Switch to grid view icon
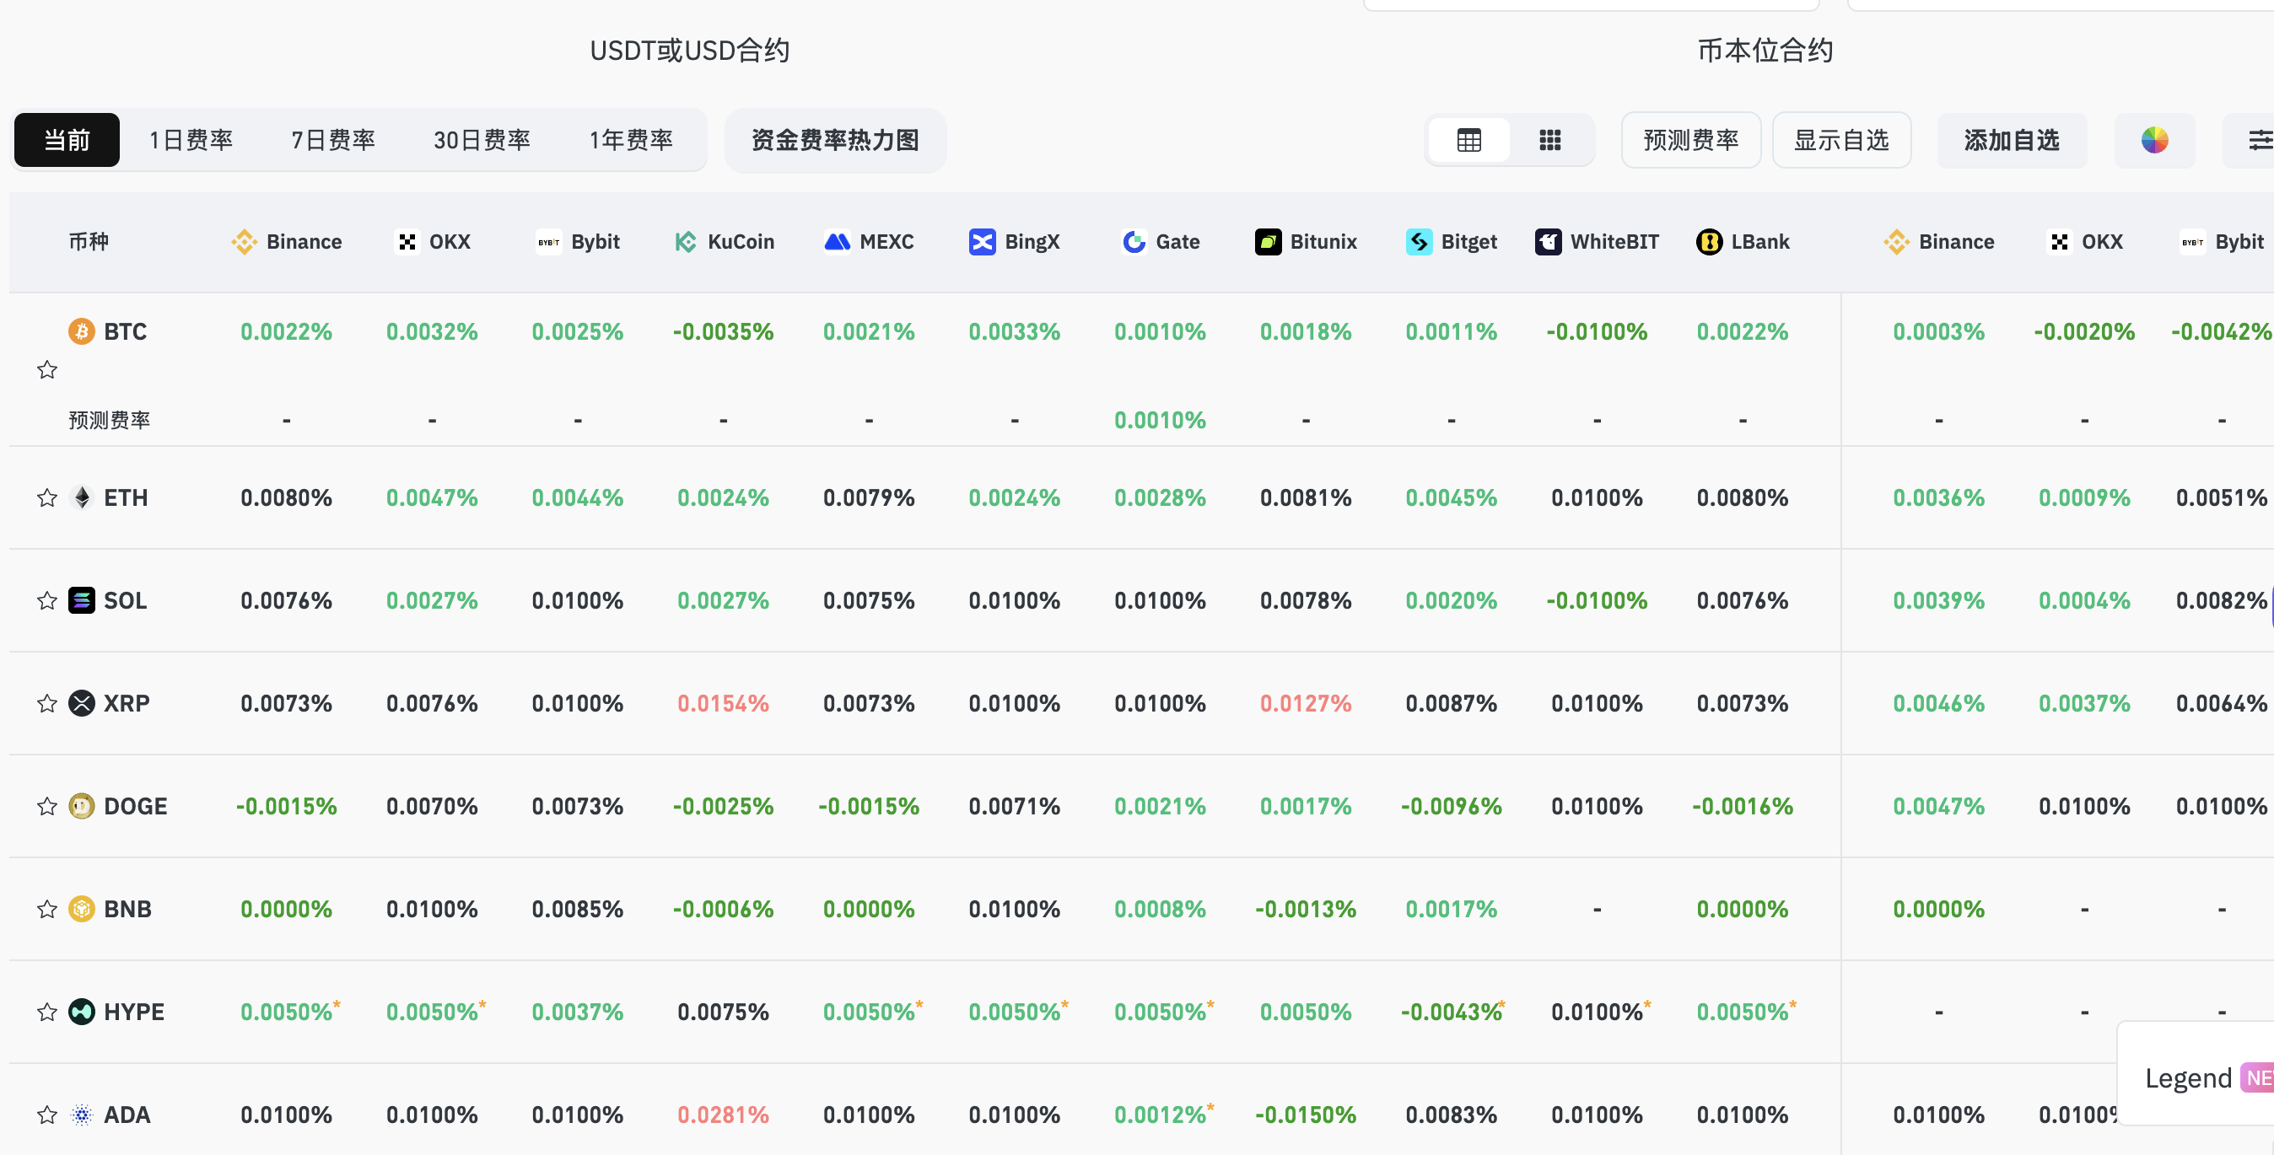2274x1155 pixels. click(1550, 140)
